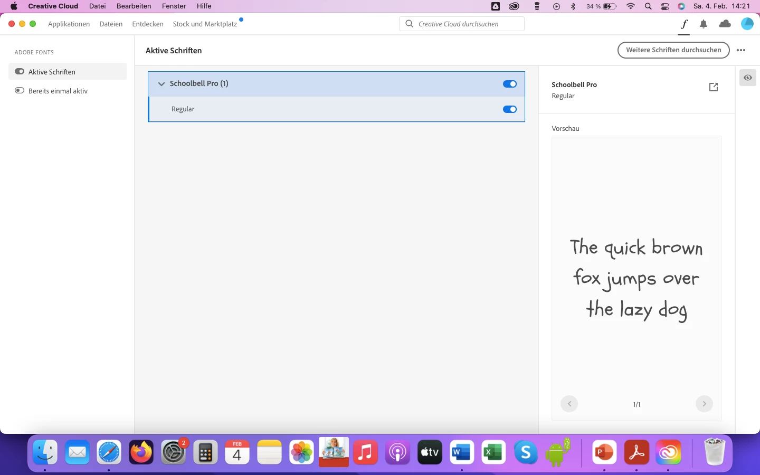Toggle the Regular font switch
This screenshot has width=760, height=475.
(510, 109)
